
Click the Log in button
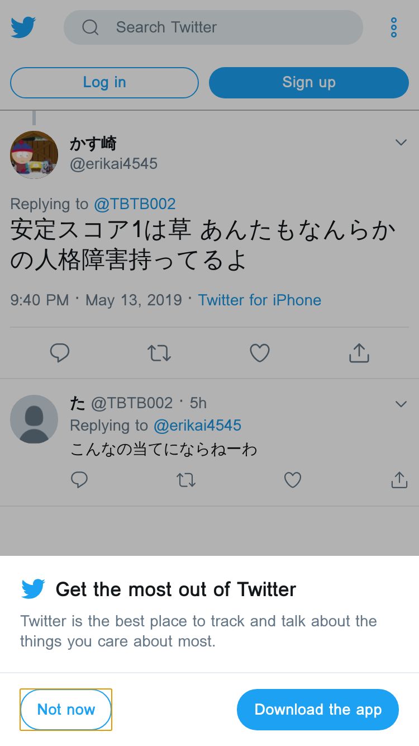tap(104, 82)
